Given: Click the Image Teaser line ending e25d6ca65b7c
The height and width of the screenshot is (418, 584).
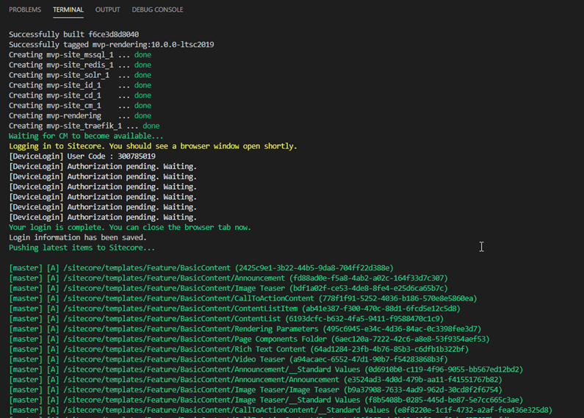Looking at the screenshot, I should 228,289.
